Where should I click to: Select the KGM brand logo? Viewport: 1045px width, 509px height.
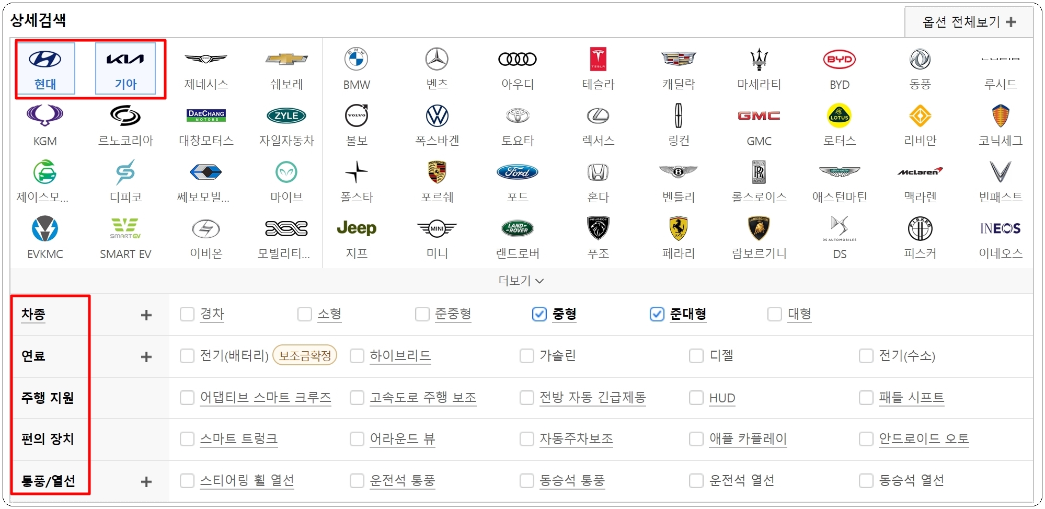tap(45, 115)
